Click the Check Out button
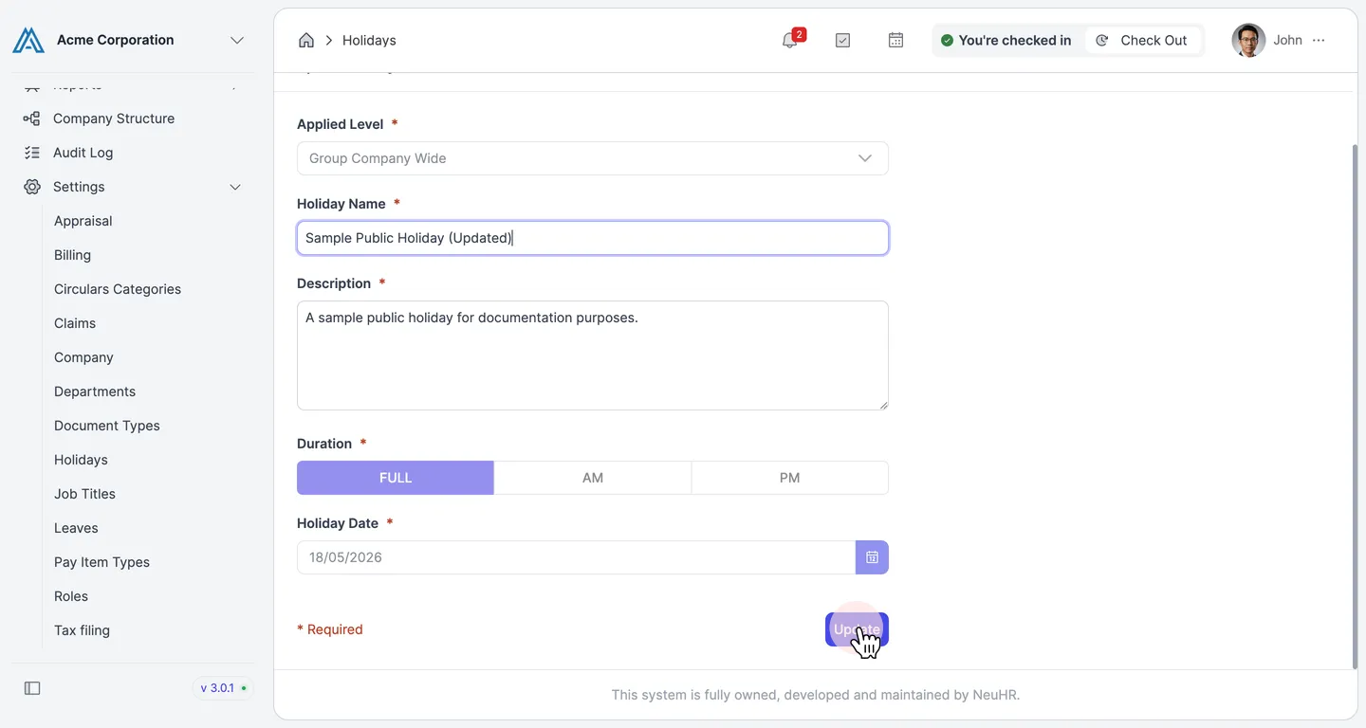Image resolution: width=1366 pixels, height=728 pixels. point(1142,40)
